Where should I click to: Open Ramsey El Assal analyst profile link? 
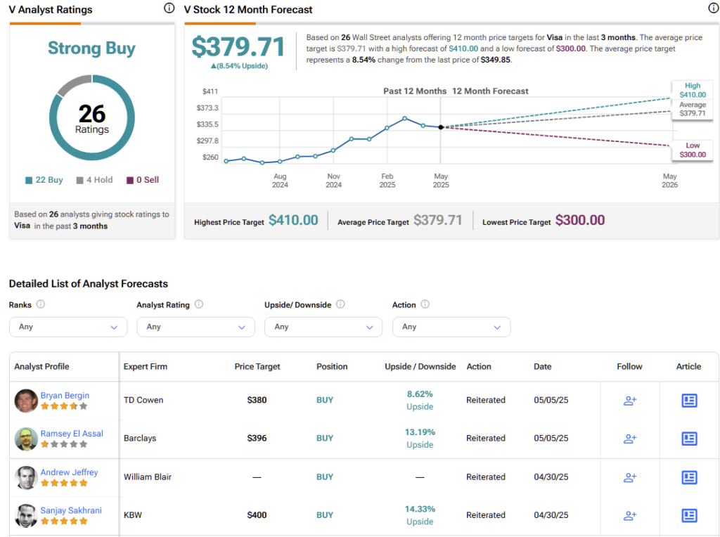72,433
